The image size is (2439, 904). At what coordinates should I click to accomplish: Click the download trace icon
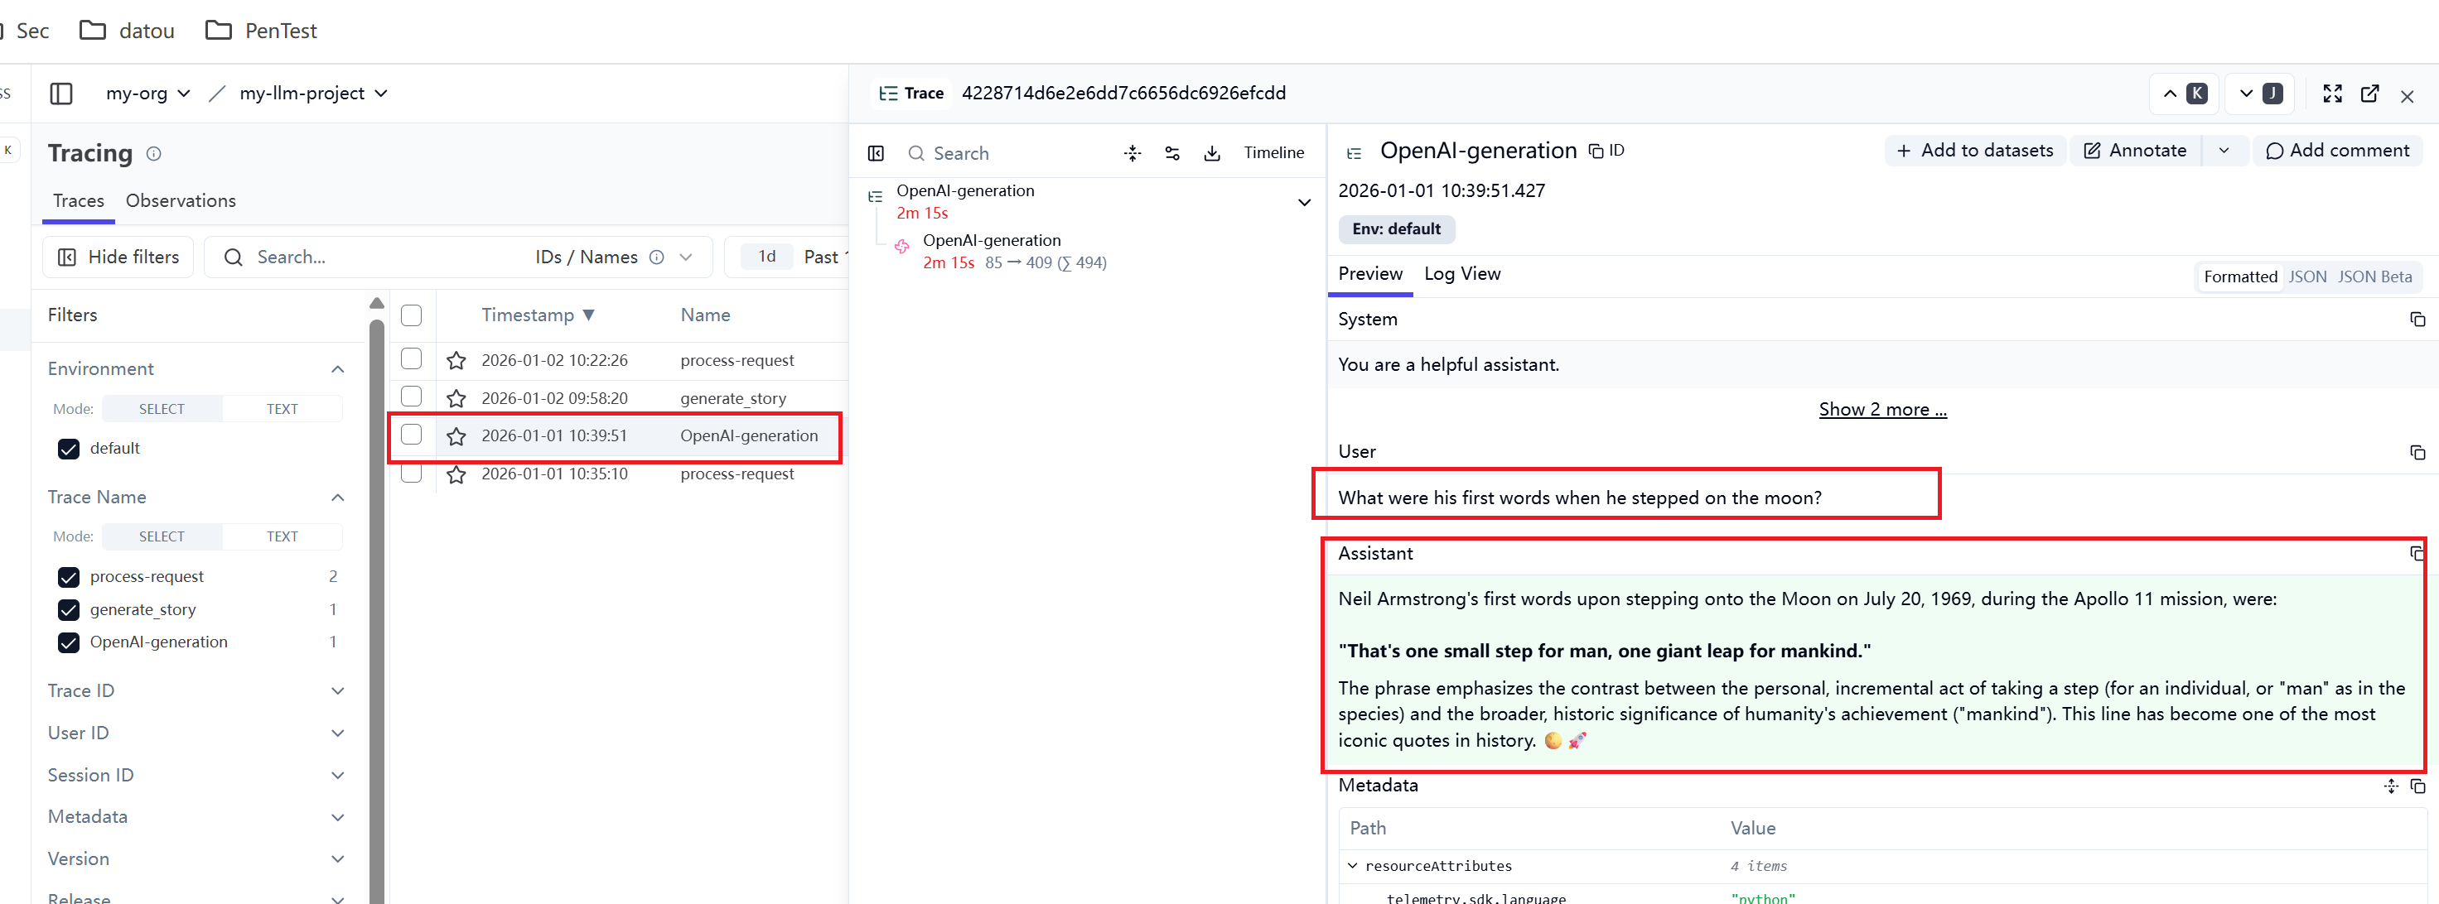pyautogui.click(x=1212, y=153)
